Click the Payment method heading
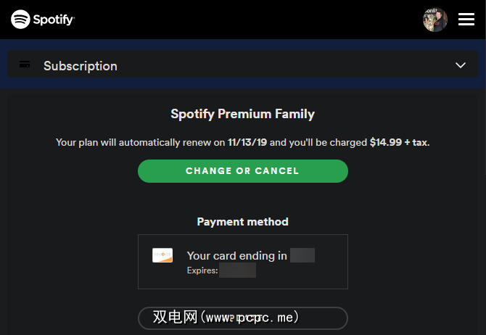 [x=243, y=222]
